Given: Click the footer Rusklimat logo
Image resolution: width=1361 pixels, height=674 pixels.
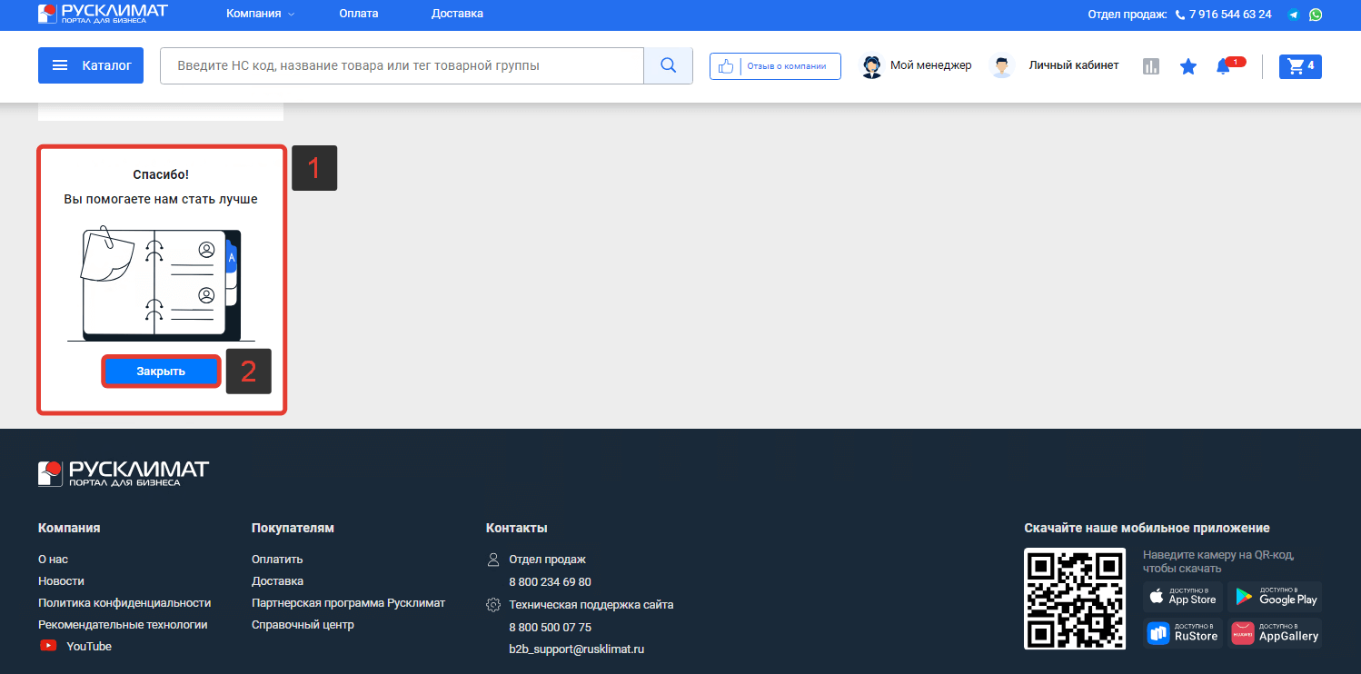Looking at the screenshot, I should pos(124,472).
